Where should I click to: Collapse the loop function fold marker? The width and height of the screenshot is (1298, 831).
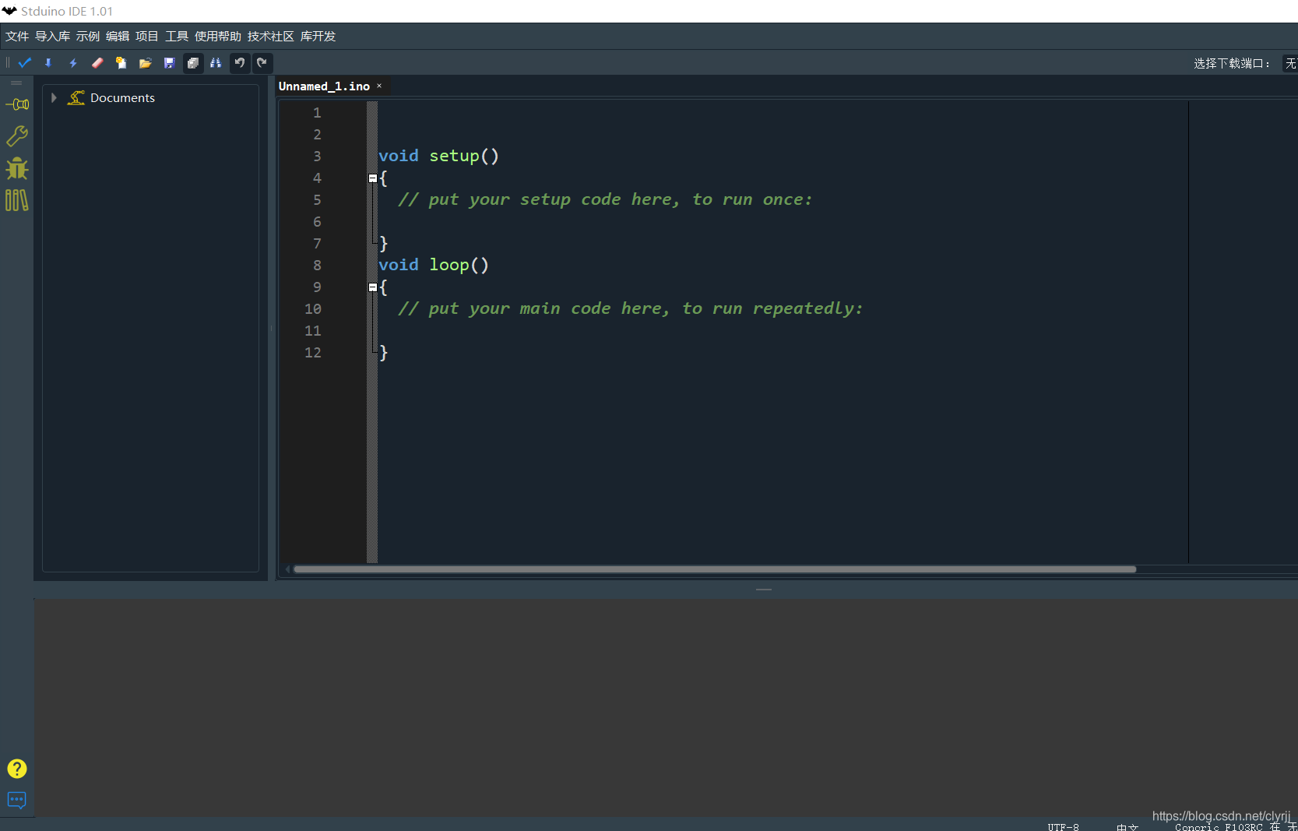coord(372,287)
